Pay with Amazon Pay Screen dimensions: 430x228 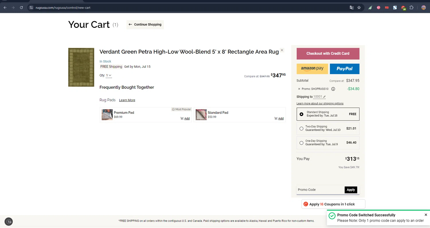tap(312, 69)
